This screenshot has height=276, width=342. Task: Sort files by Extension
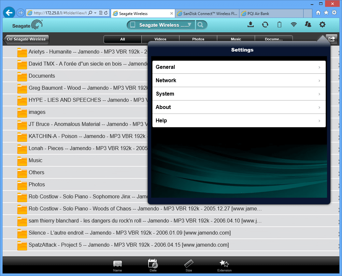(x=224, y=266)
